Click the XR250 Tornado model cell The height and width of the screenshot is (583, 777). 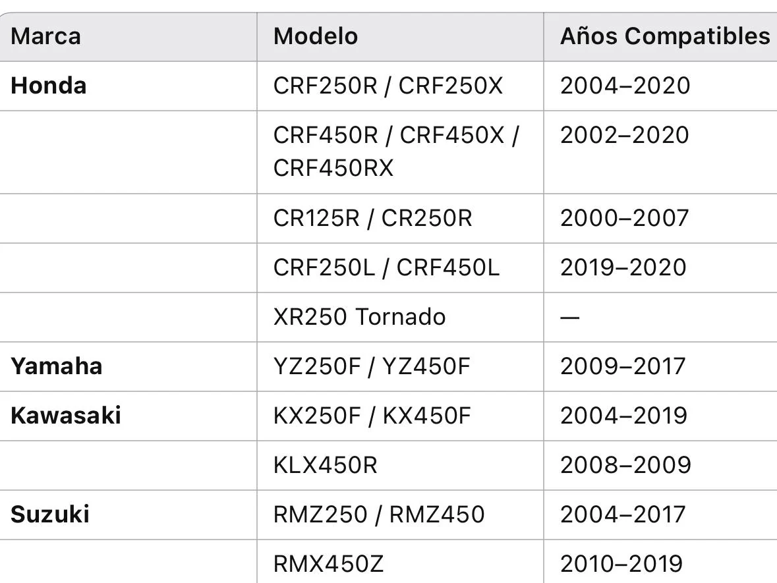[x=401, y=317]
